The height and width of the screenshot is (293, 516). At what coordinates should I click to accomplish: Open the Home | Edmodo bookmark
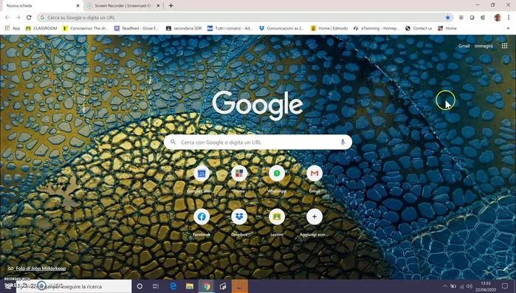pyautogui.click(x=329, y=28)
